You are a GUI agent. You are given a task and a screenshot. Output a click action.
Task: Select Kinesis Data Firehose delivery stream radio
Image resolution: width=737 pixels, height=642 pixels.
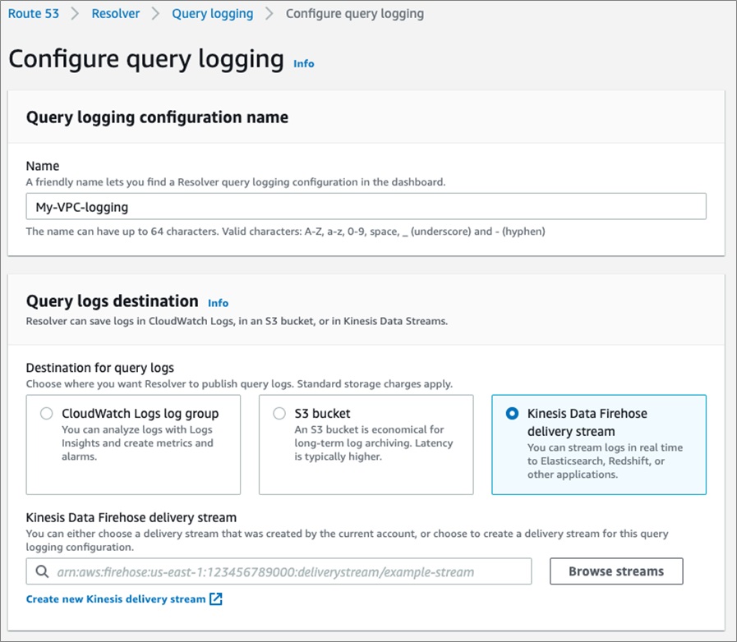pyautogui.click(x=512, y=413)
